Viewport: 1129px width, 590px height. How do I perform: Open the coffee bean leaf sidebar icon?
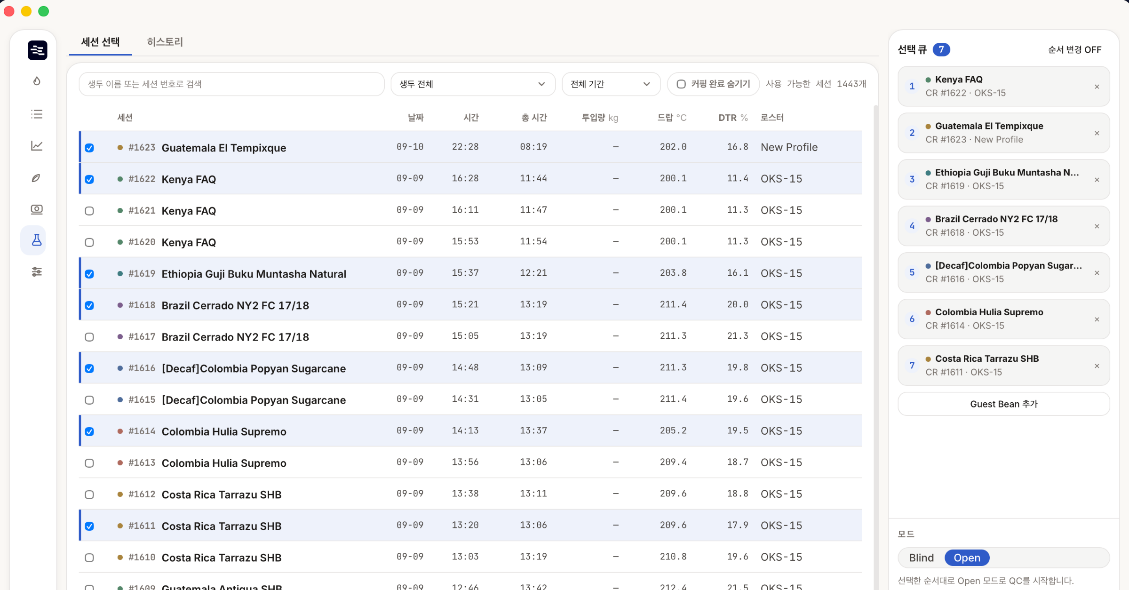[37, 178]
